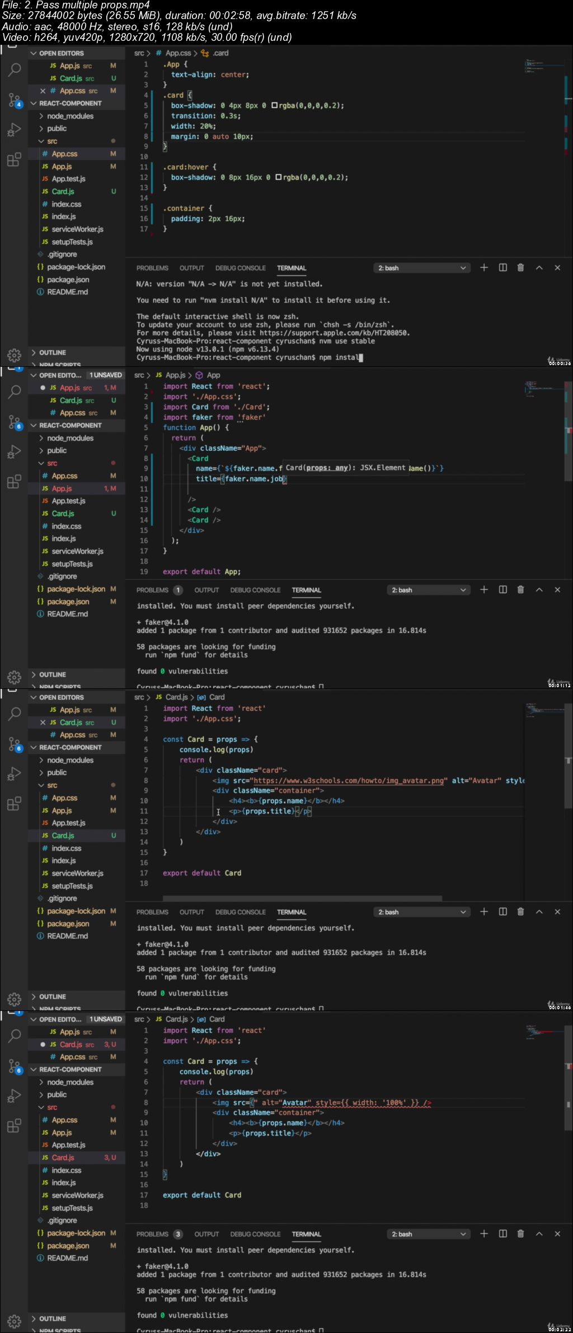Open DEBUG CONSOLE tab in the 00:01:12 frame

pos(255,590)
